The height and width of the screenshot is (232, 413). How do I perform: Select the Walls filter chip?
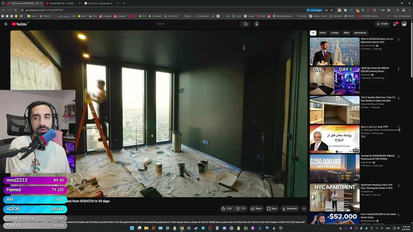point(346,33)
